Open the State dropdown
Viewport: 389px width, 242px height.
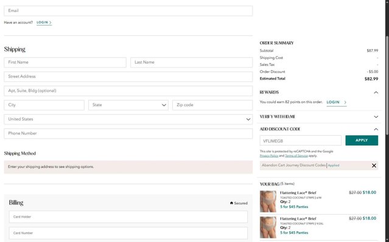tap(128, 105)
